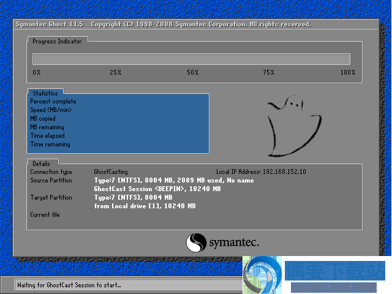Click the 'Time remaining' statistics row
The height and width of the screenshot is (294, 392).
(x=50, y=145)
